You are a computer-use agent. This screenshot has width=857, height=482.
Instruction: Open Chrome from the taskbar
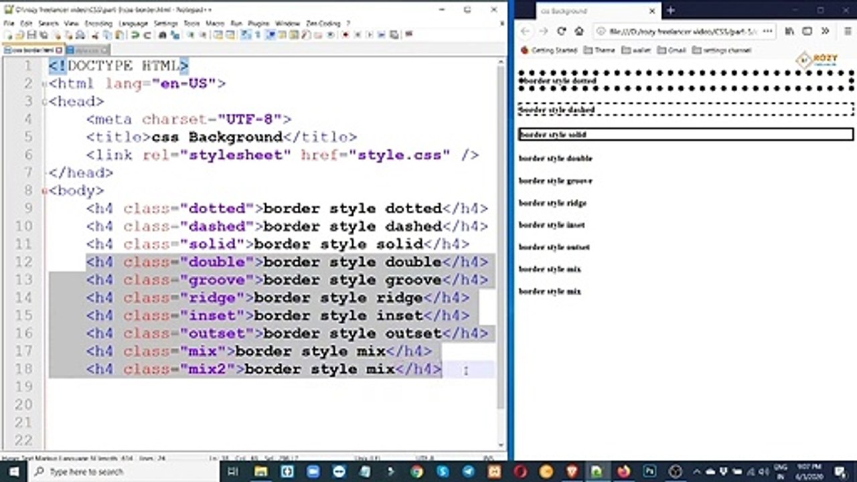click(417, 471)
